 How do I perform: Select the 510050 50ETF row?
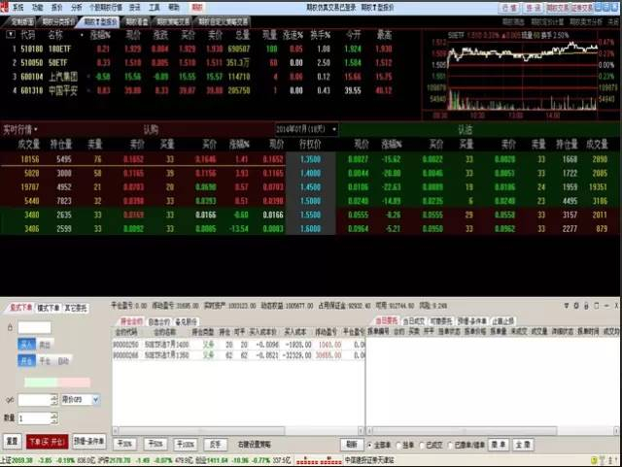click(202, 63)
